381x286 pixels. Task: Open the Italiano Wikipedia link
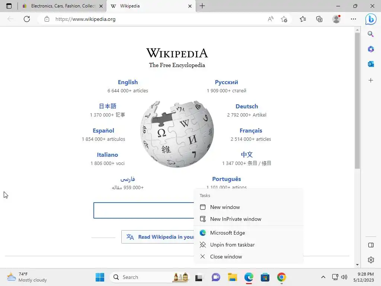pos(108,155)
